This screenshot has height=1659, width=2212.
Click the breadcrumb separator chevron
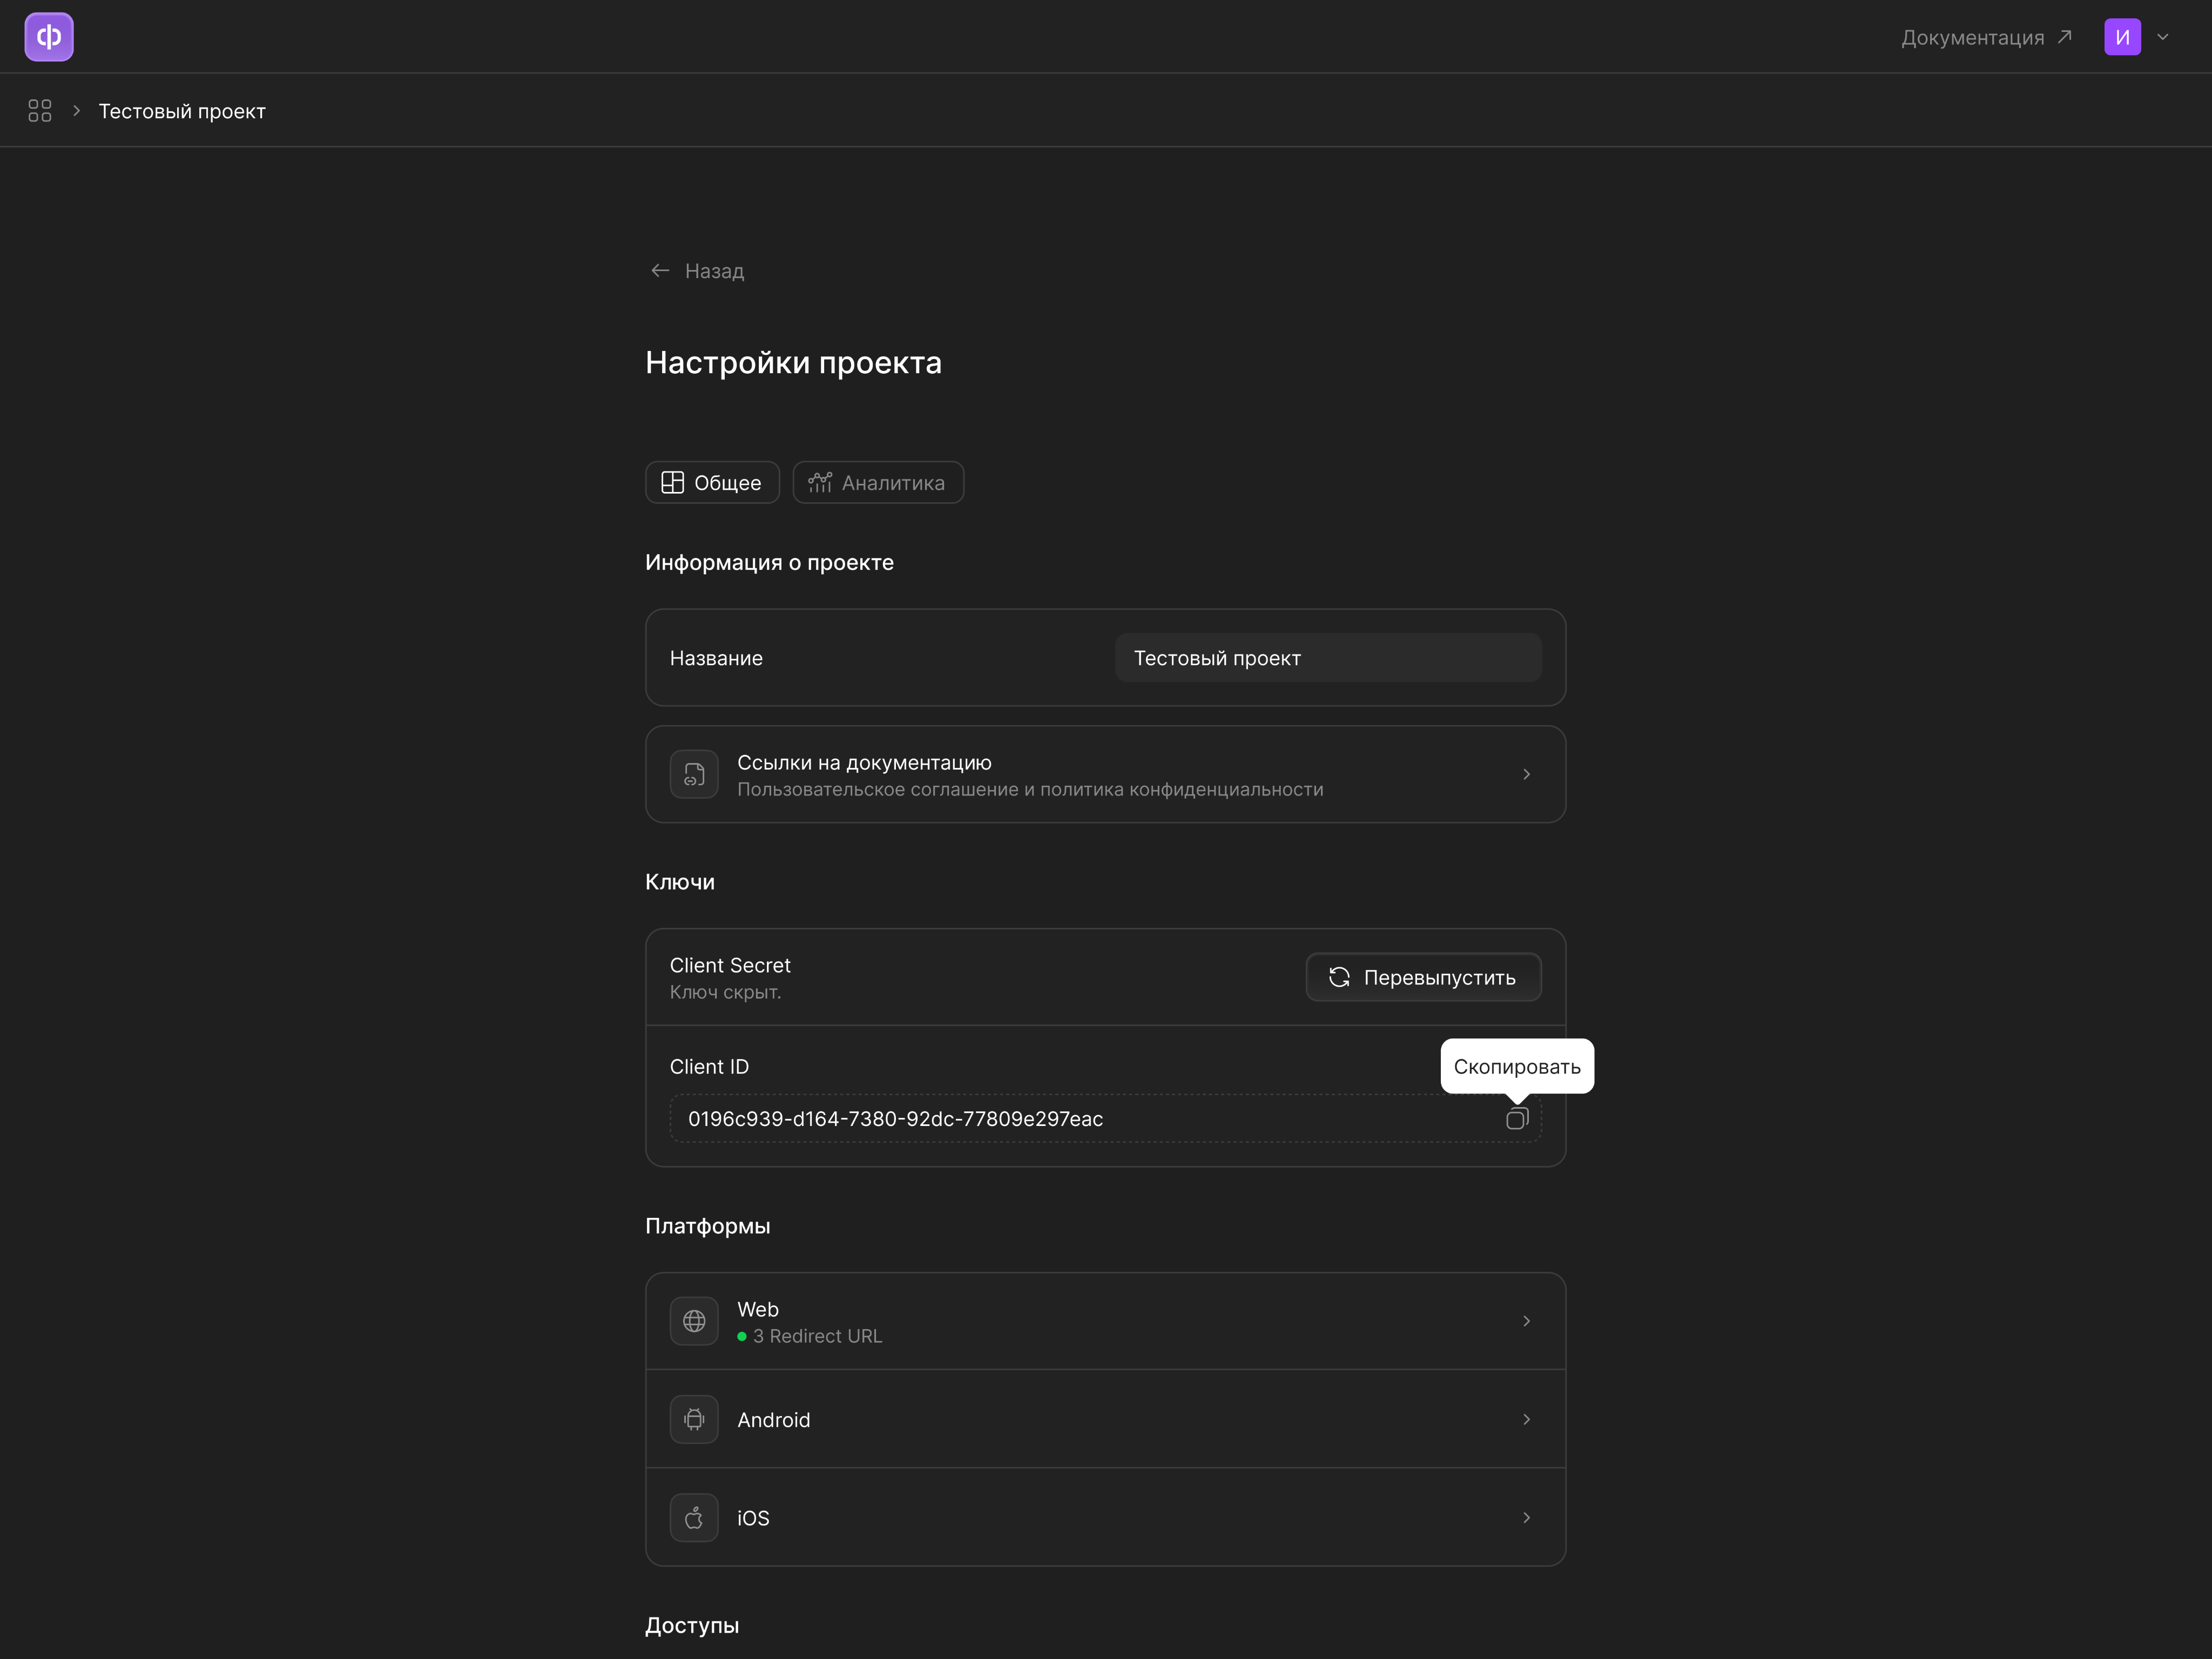click(x=76, y=111)
